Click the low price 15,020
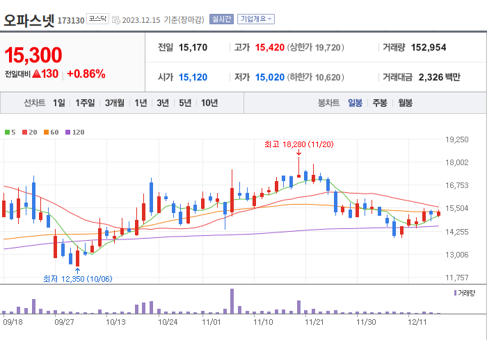487x340 pixels. [x=270, y=77]
